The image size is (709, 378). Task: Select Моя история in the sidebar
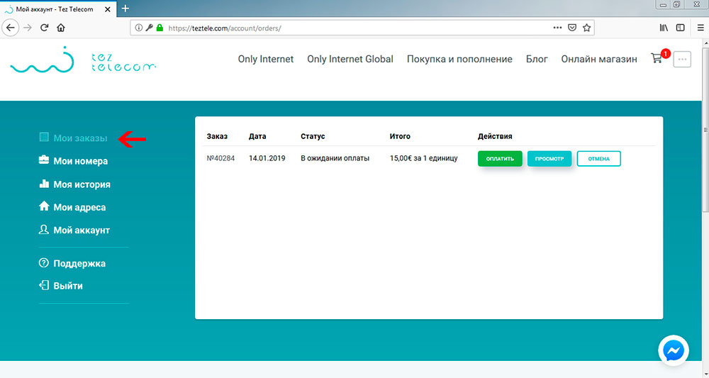pos(82,184)
